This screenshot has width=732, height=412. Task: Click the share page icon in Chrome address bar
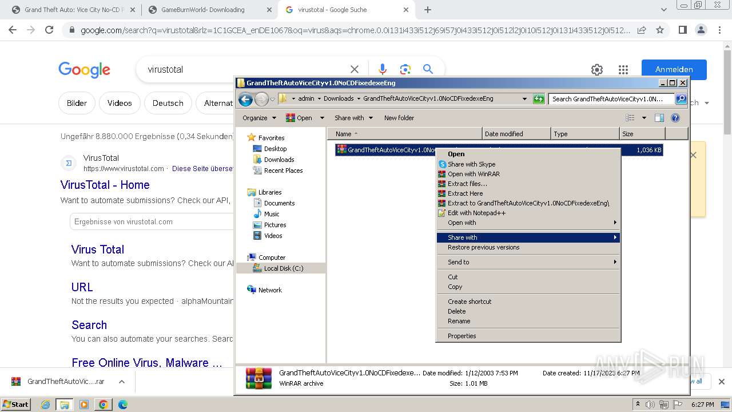tap(642, 30)
